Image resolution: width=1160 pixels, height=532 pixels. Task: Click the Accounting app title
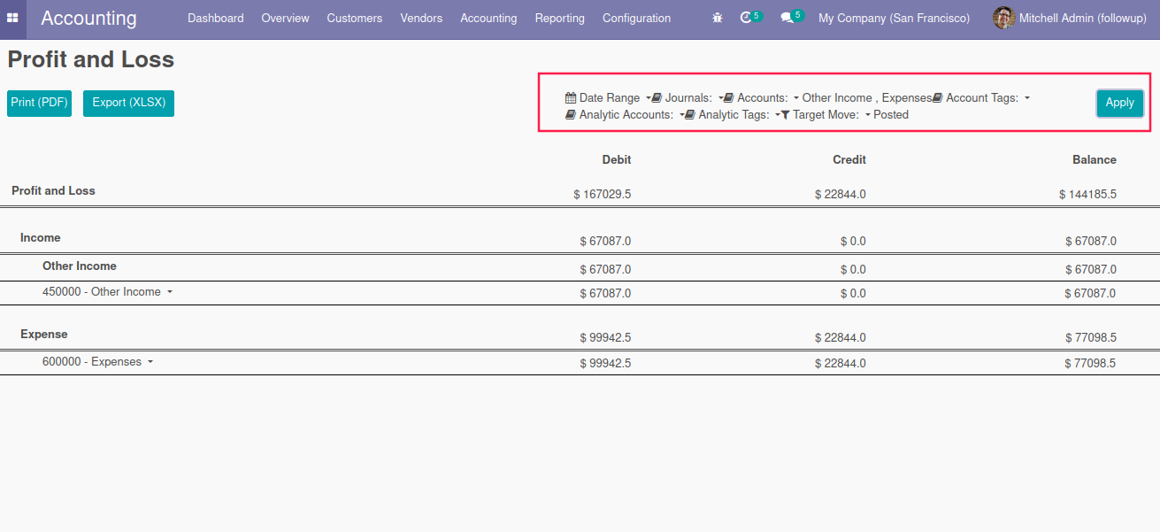click(x=88, y=18)
